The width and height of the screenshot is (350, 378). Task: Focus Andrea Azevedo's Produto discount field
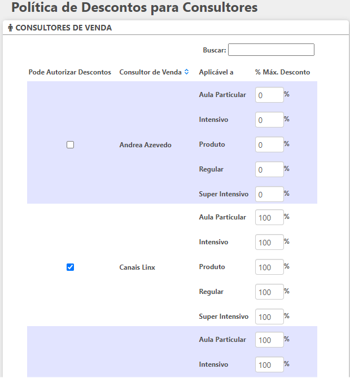(x=269, y=145)
